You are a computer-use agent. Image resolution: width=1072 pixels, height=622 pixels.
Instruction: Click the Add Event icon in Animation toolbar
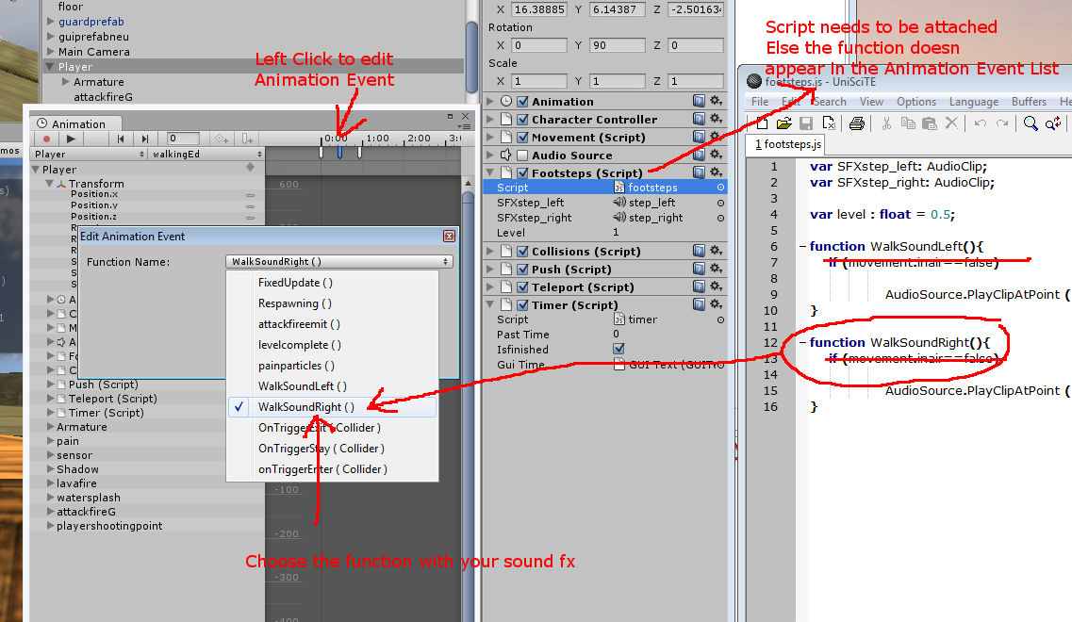[246, 138]
